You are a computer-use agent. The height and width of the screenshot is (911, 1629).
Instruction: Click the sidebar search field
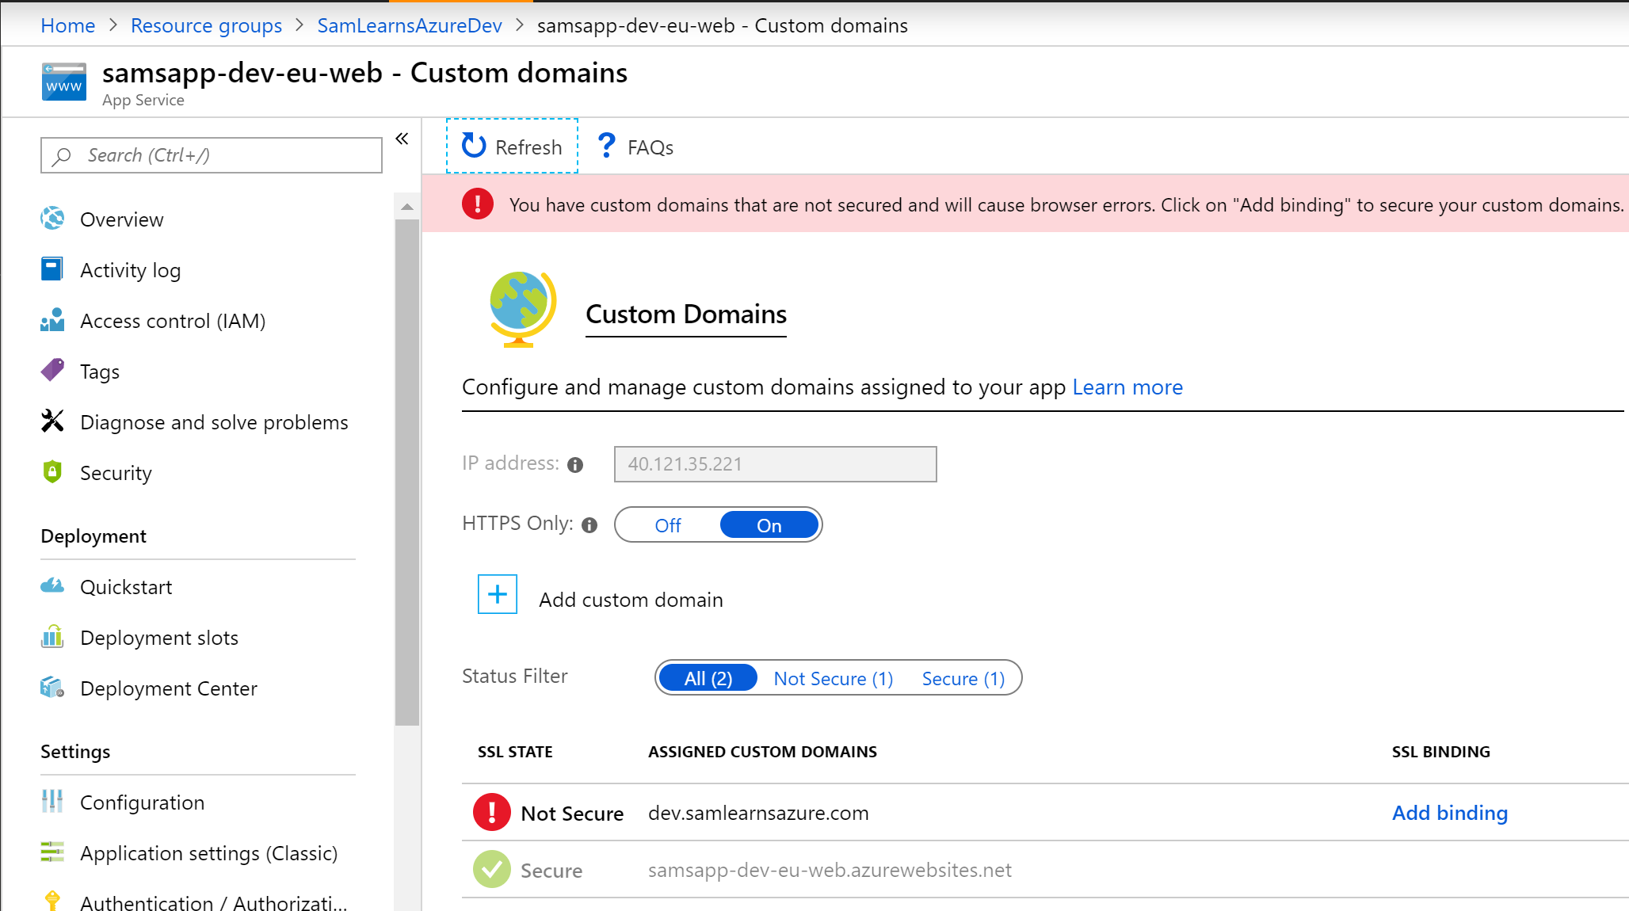212,155
